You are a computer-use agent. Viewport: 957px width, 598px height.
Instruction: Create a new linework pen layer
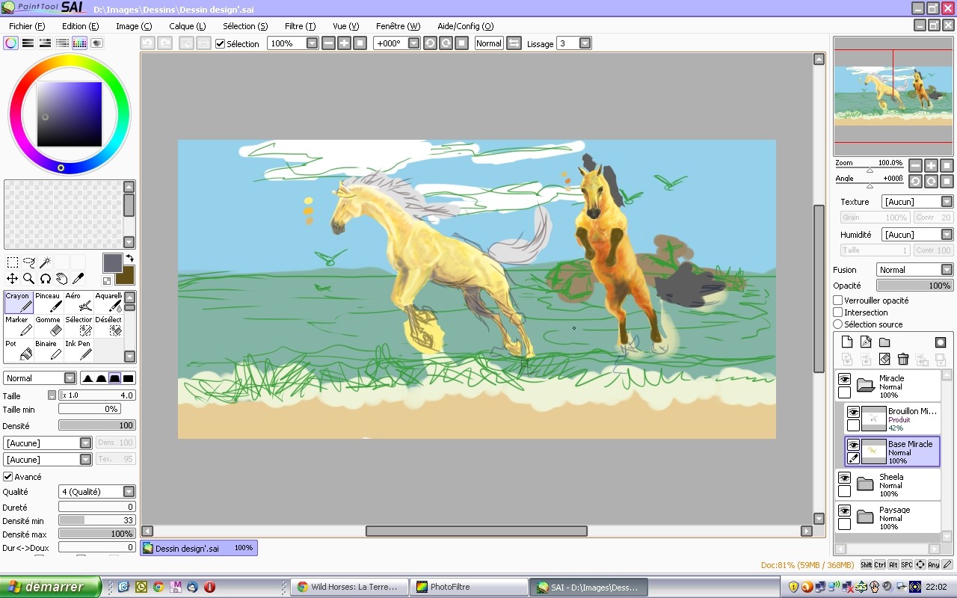tap(866, 342)
